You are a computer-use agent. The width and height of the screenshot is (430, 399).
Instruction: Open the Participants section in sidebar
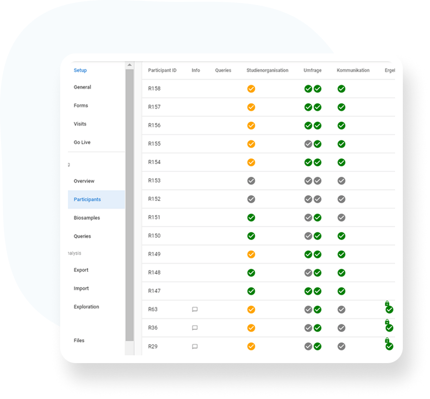(x=87, y=199)
